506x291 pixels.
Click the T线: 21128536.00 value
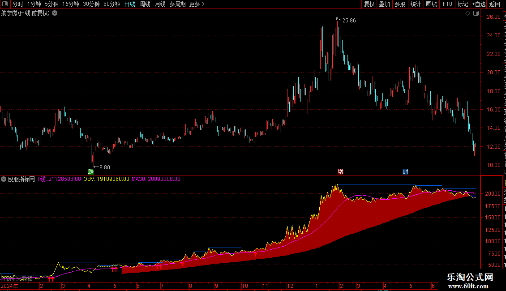59,179
